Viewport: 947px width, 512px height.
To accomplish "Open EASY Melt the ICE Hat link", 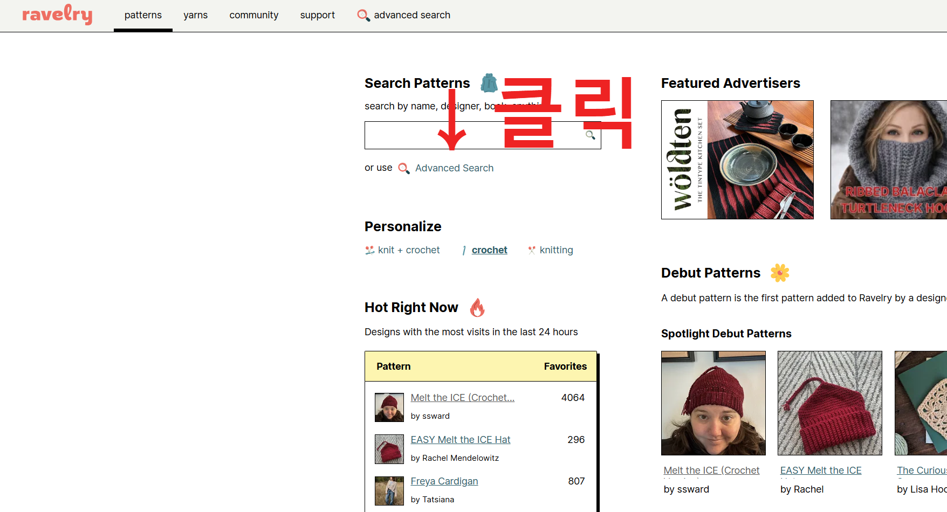I will pos(461,440).
